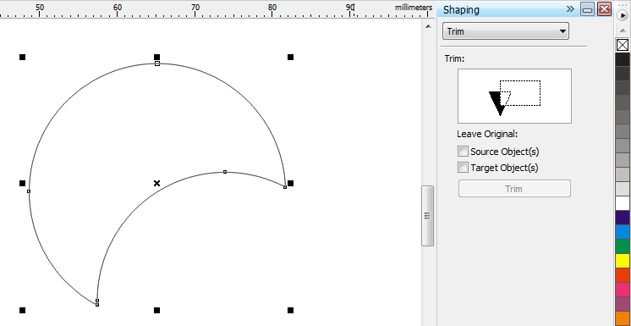The width and height of the screenshot is (631, 326).
Task: Click the node on crescent's left edge
Action: click(x=29, y=191)
